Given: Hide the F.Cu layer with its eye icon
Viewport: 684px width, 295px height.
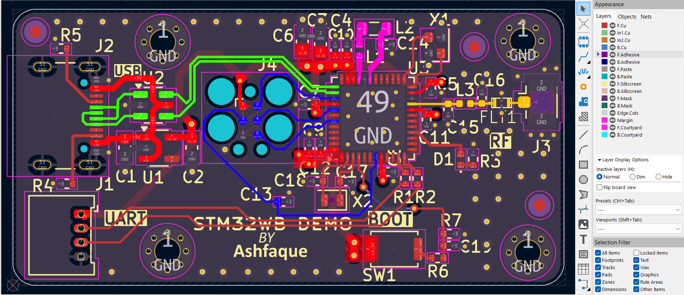Looking at the screenshot, I should pyautogui.click(x=612, y=25).
